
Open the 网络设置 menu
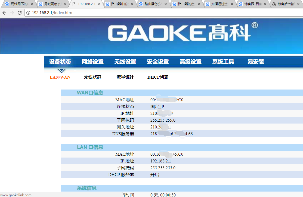tap(92, 62)
